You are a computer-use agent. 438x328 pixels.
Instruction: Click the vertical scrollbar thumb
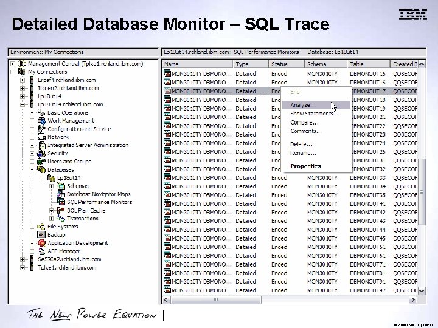pyautogui.click(x=422, y=192)
